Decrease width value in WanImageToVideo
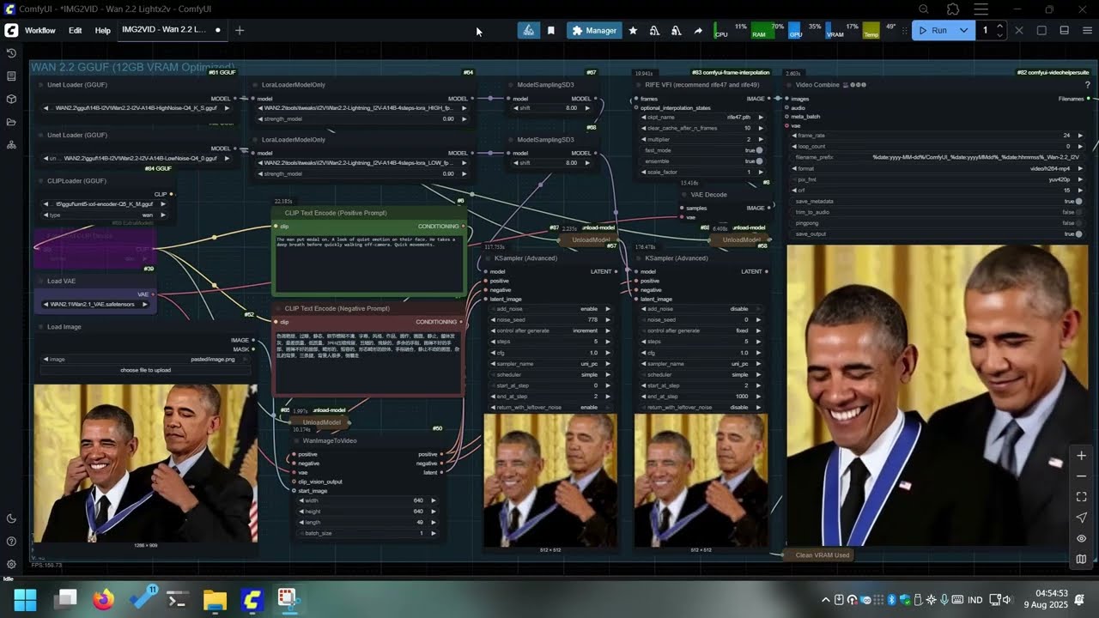 tap(301, 500)
